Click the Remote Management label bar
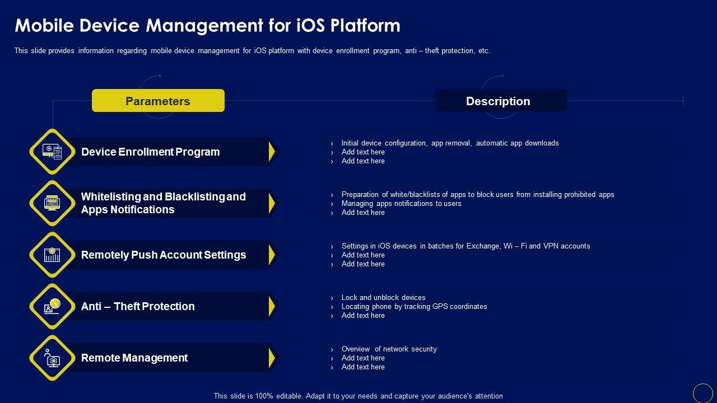The height and width of the screenshot is (403, 717). [x=168, y=358]
